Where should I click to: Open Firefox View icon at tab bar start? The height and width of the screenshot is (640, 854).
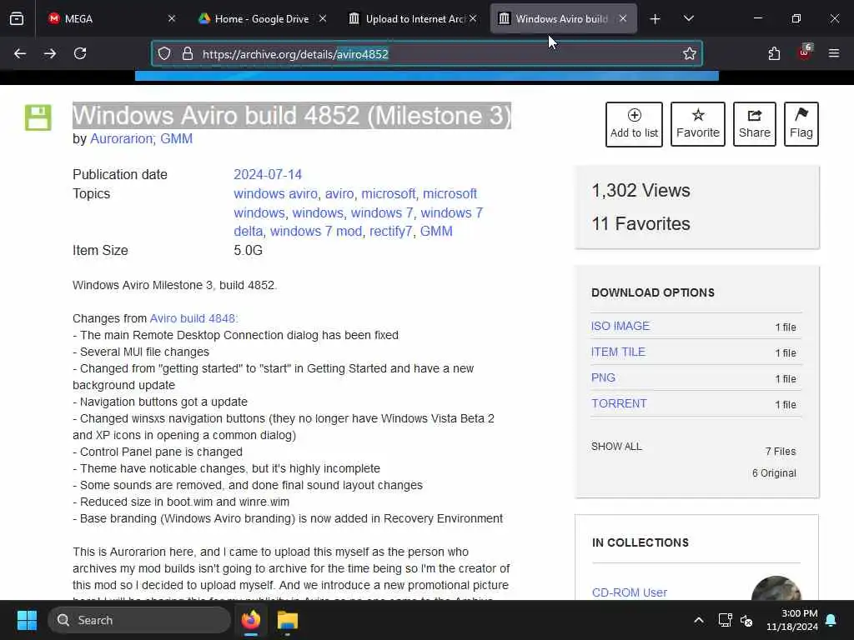[x=17, y=19]
